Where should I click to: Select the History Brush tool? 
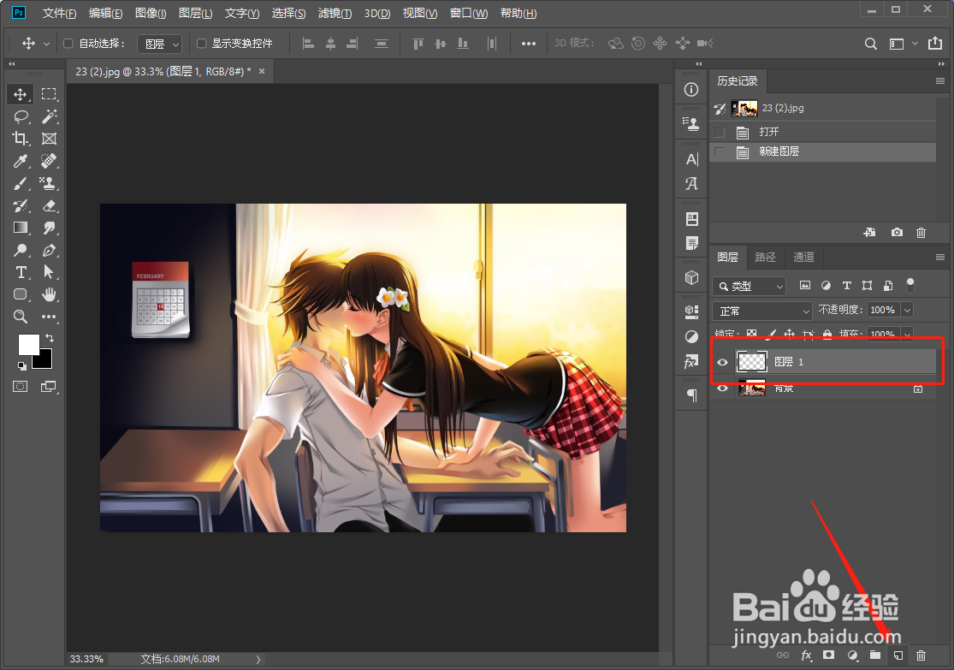pos(20,205)
